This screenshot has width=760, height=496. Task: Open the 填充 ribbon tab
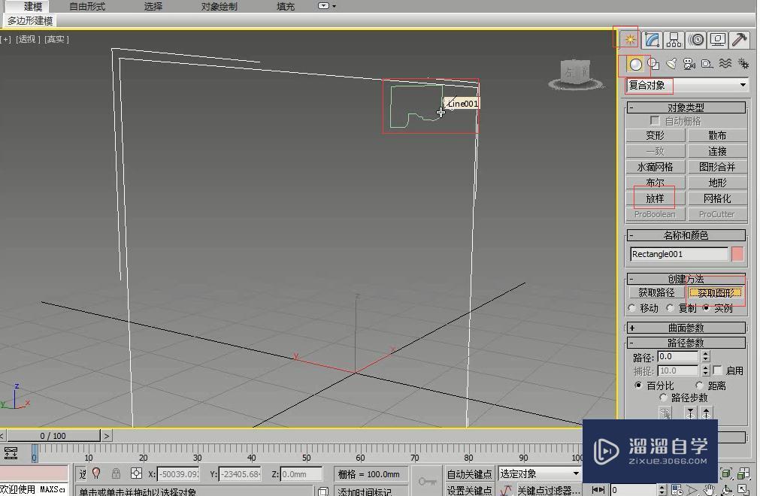(286, 7)
